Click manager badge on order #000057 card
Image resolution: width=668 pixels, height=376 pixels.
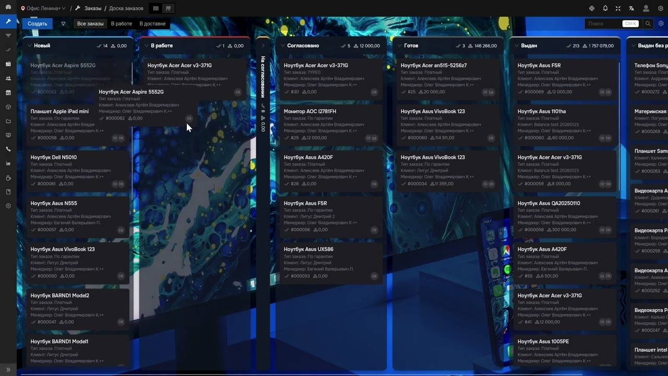(x=121, y=230)
